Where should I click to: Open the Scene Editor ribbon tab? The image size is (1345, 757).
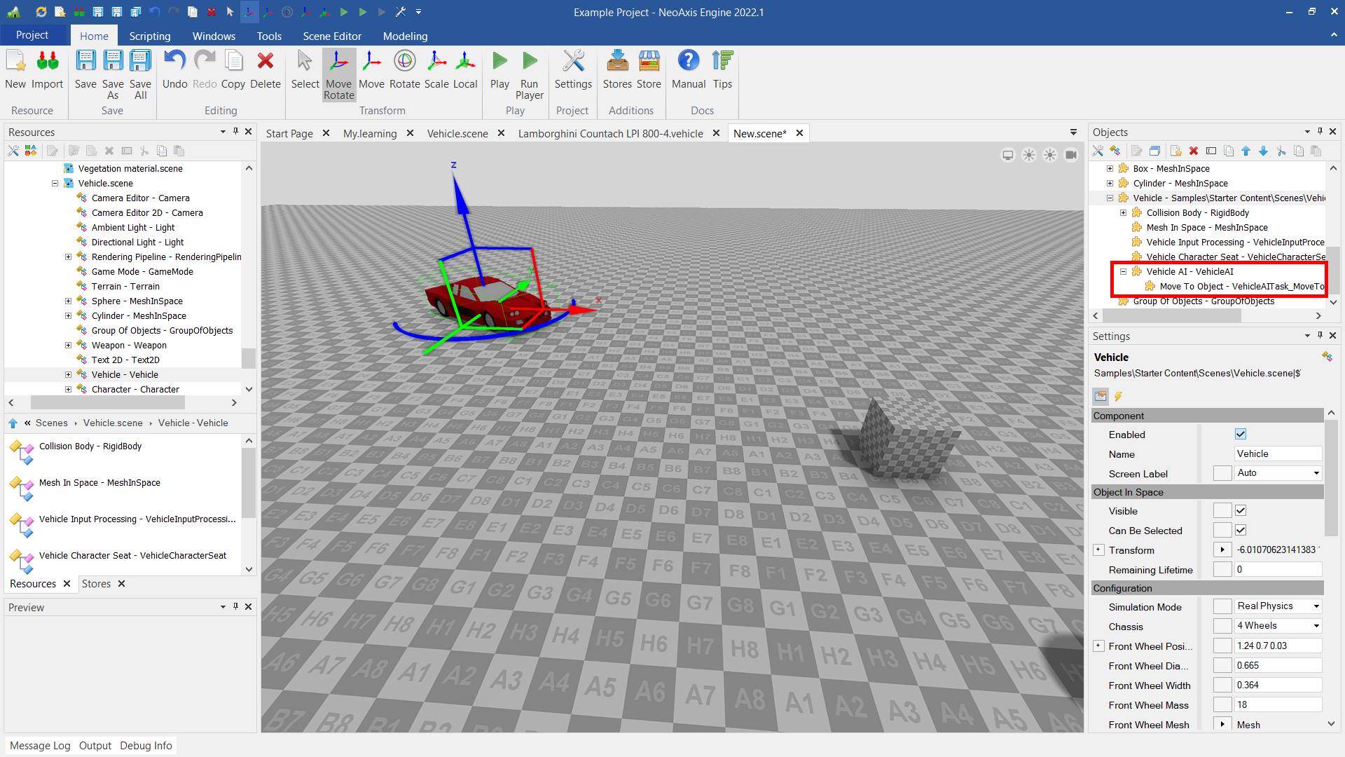click(x=332, y=36)
